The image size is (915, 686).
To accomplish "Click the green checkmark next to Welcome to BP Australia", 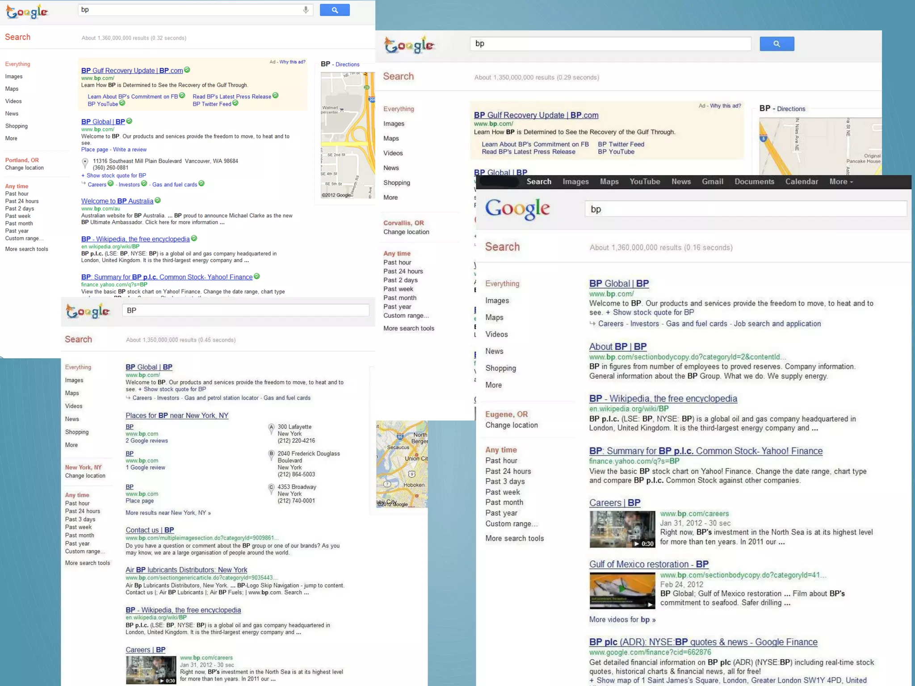I will tap(158, 201).
